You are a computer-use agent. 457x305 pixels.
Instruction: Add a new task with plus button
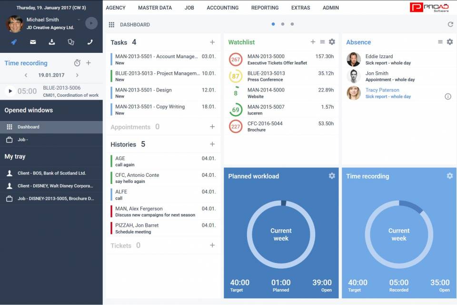212,42
